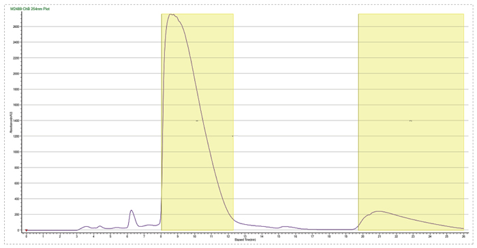This screenshot has width=477, height=248.
Task: Select the green 254nm Plot title
Action: [30, 9]
